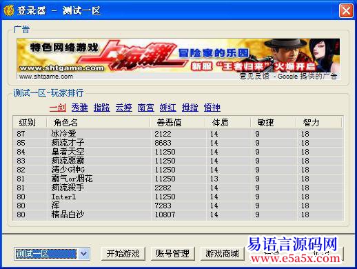Click the level value 87

click(21, 134)
